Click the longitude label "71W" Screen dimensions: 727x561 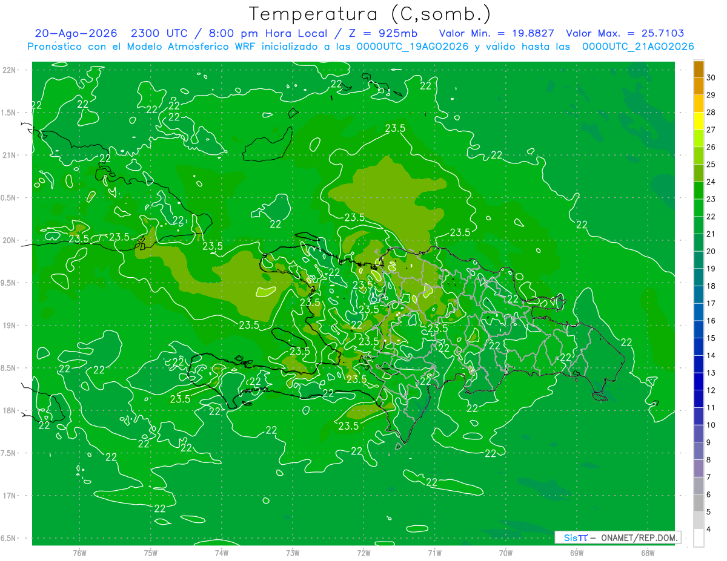pyautogui.click(x=434, y=553)
